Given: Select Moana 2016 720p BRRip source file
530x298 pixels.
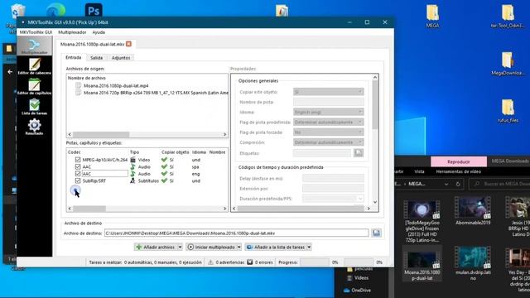Looking at the screenshot, I should (x=152, y=93).
